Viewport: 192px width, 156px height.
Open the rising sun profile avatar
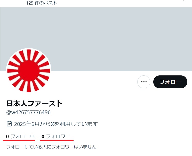(x=29, y=71)
